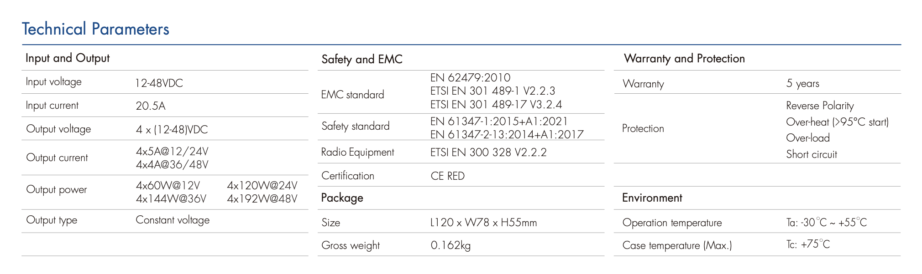
Task: Select the Input voltage value 12-48VDC
Action: 159,83
